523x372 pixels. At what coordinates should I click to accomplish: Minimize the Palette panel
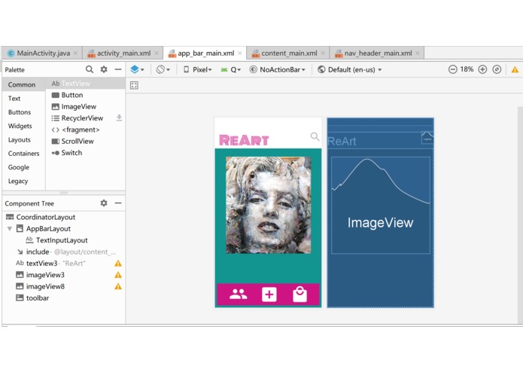point(118,69)
